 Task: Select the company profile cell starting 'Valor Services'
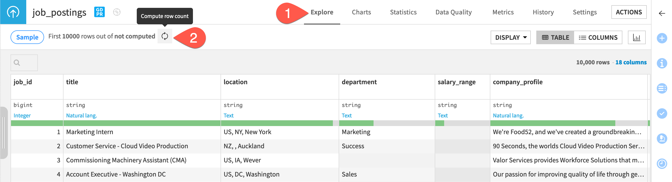(569, 160)
